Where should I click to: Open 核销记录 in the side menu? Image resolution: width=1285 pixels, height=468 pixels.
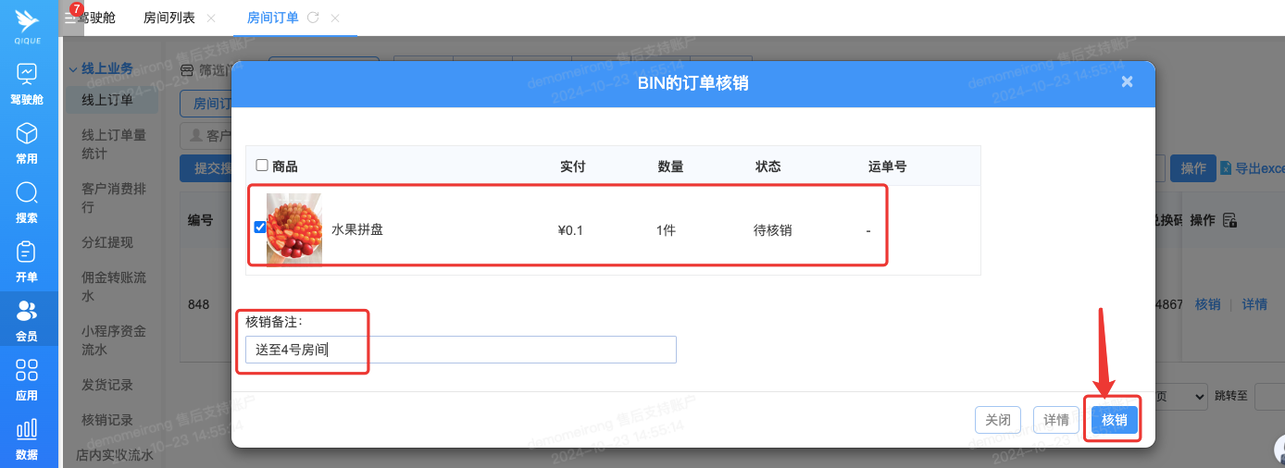point(107,420)
